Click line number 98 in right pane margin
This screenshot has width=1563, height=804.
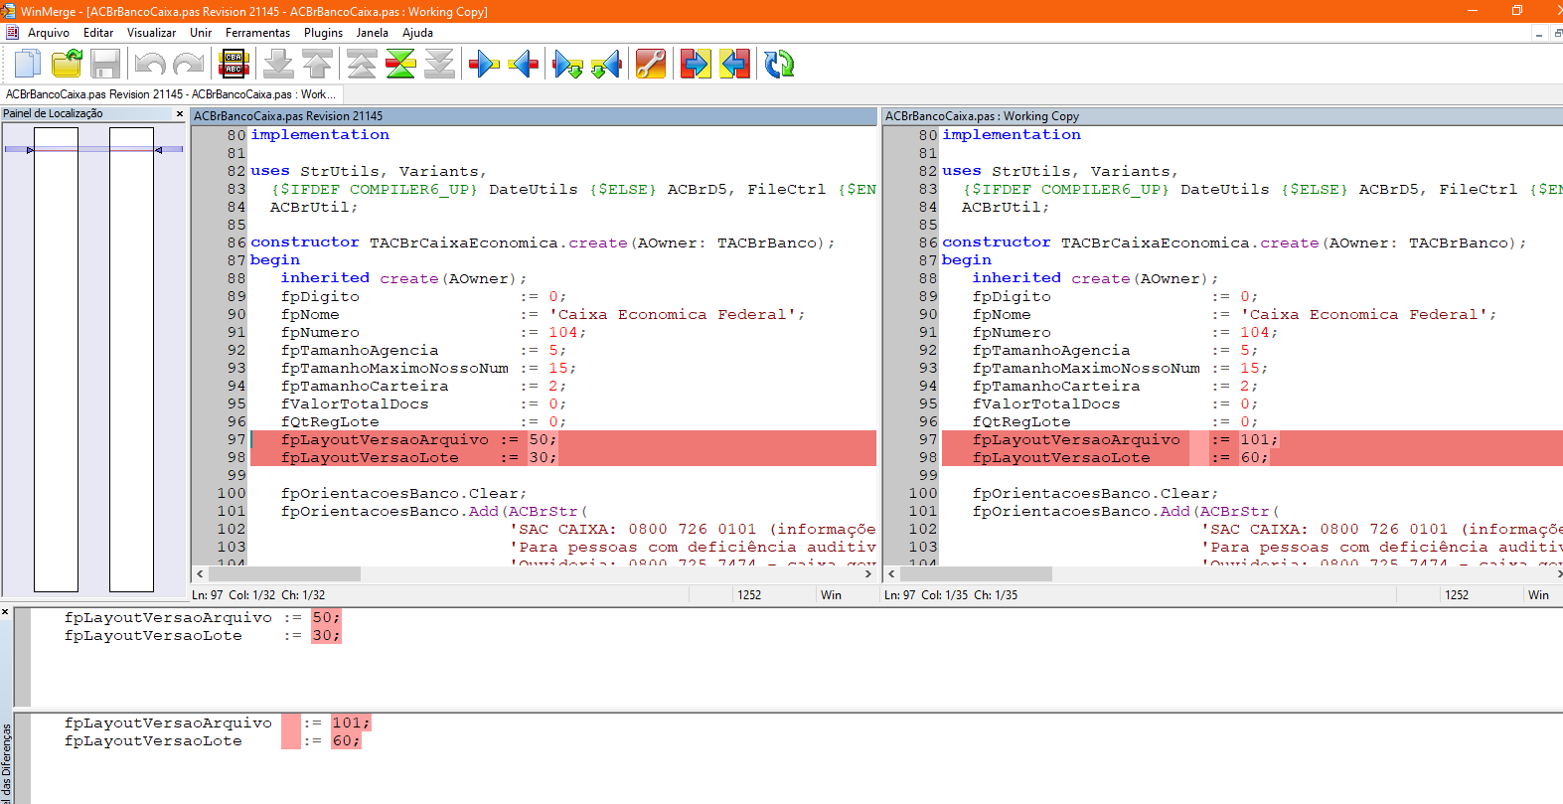click(928, 458)
